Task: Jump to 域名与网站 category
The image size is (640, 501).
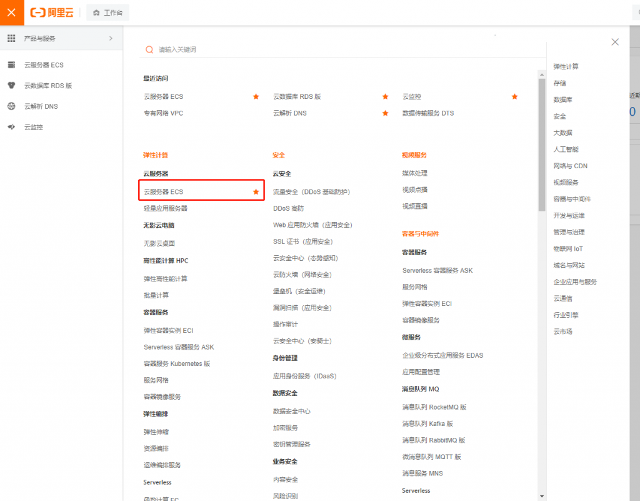Action: pyautogui.click(x=569, y=265)
